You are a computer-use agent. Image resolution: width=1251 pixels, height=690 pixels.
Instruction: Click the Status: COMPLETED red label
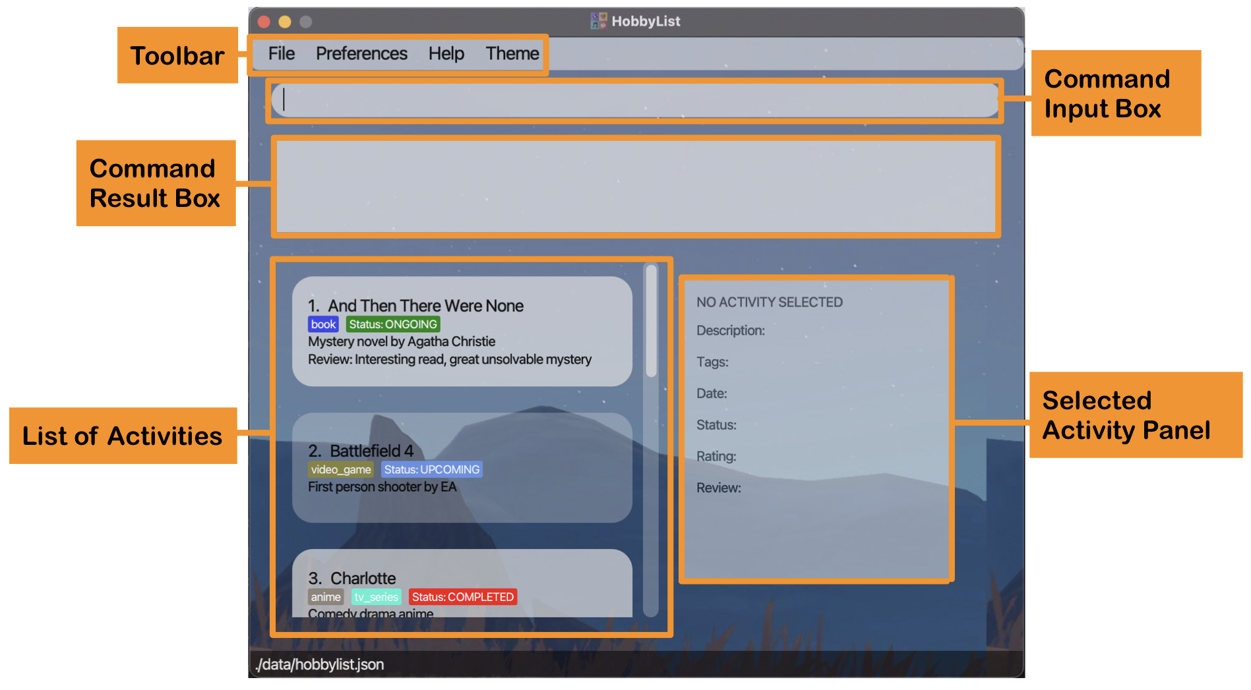tap(463, 597)
